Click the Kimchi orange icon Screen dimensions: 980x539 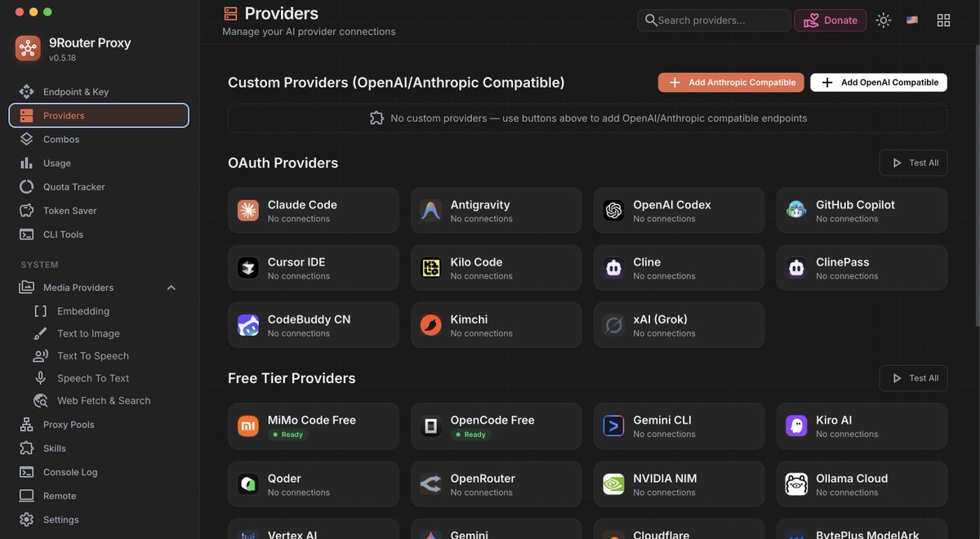coord(431,325)
